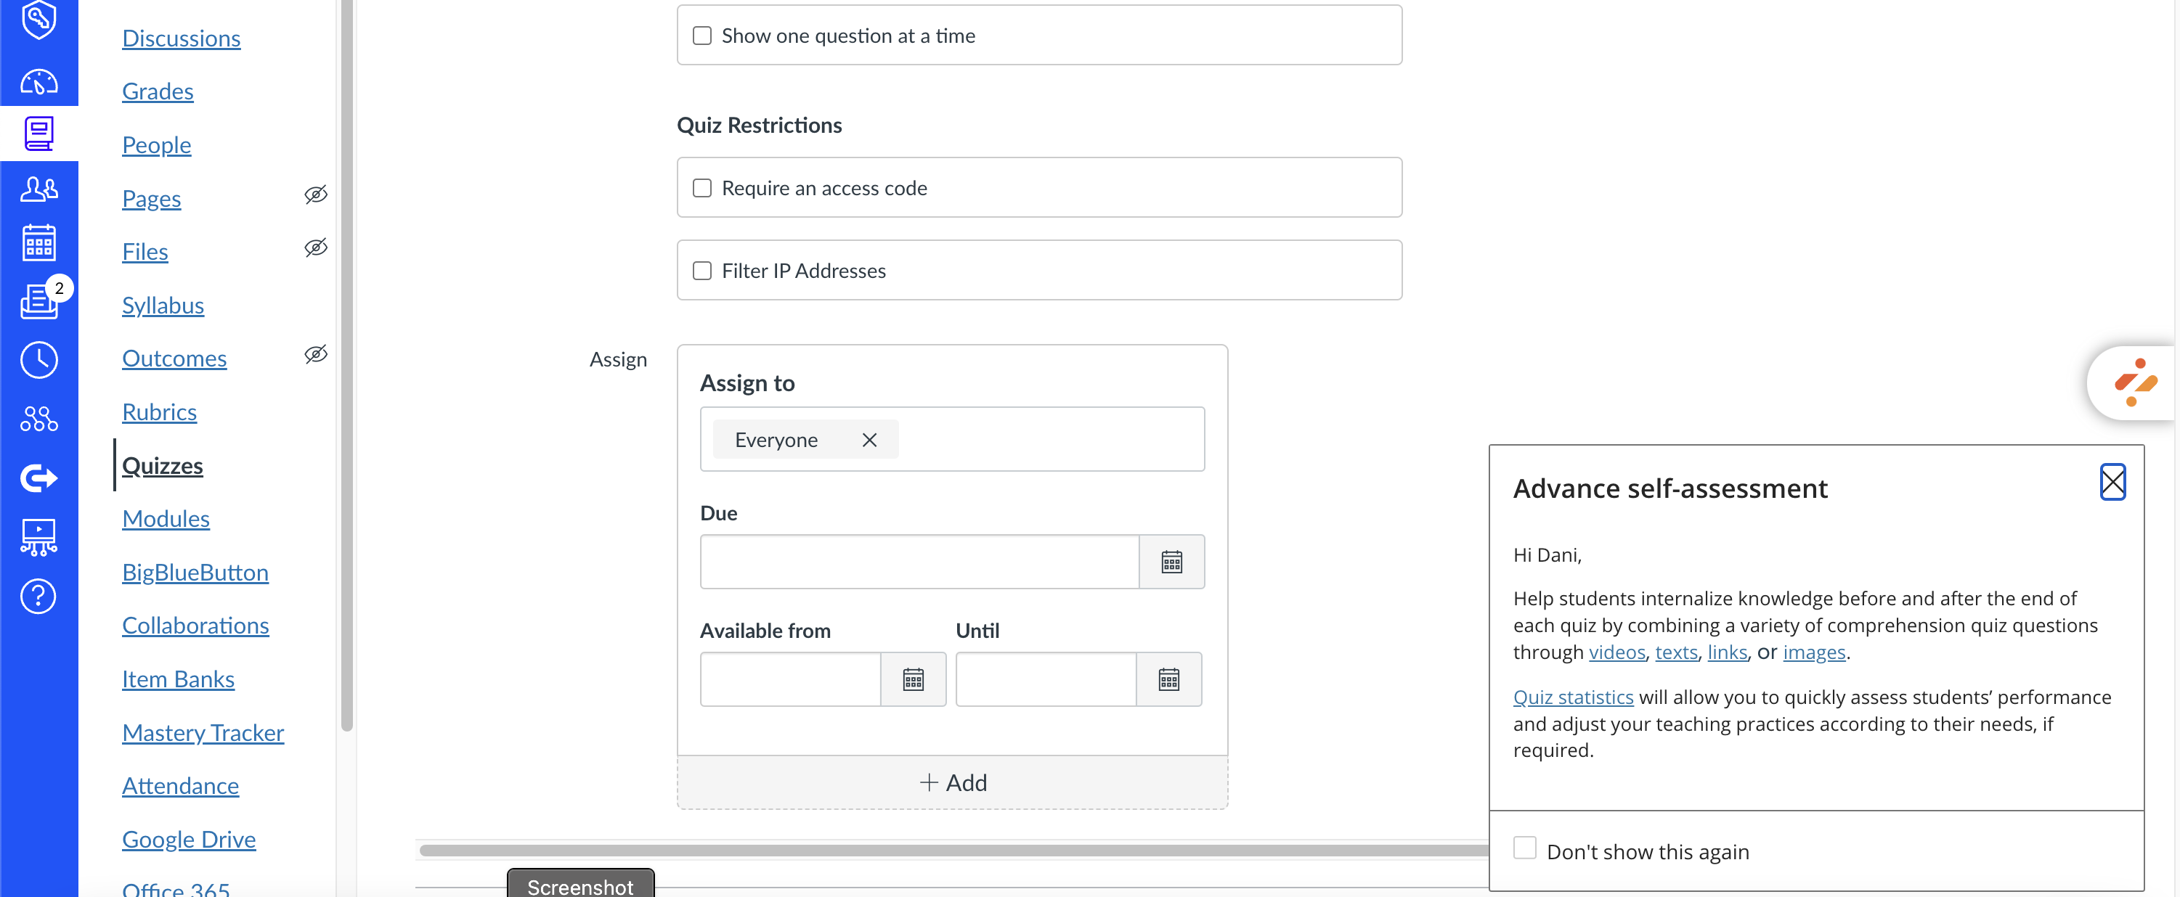Open the Inbox icon with badge 2
Image resolution: width=2180 pixels, height=897 pixels.
coord(39,302)
